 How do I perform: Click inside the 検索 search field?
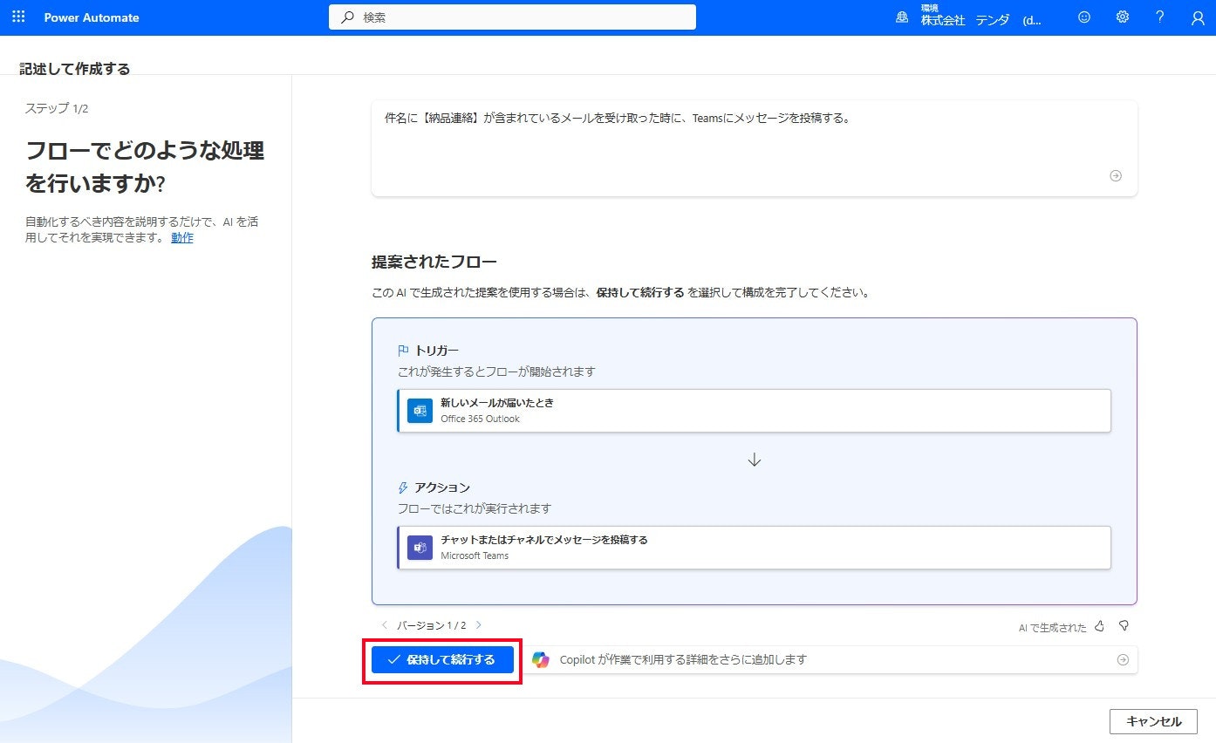click(512, 16)
